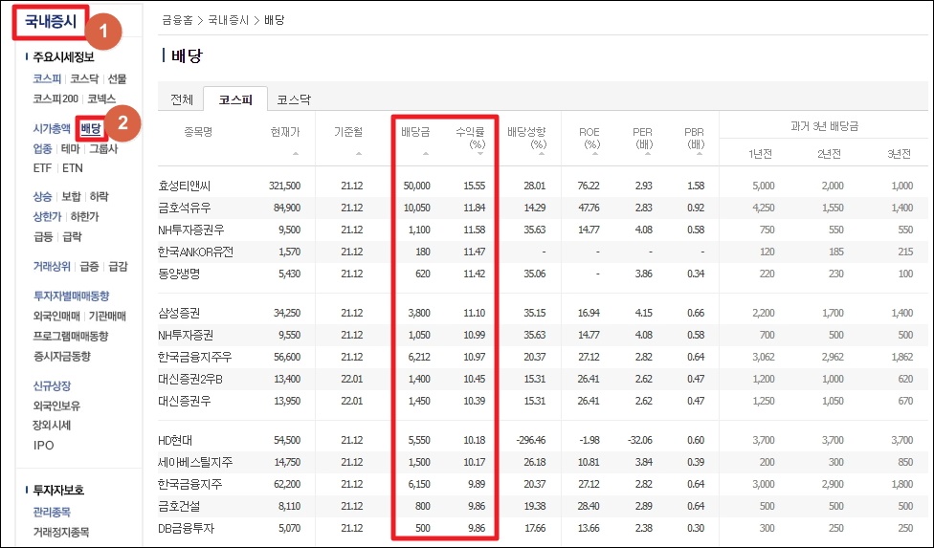Open 증시자금동향 sidebar link
The image size is (934, 548).
click(x=62, y=357)
